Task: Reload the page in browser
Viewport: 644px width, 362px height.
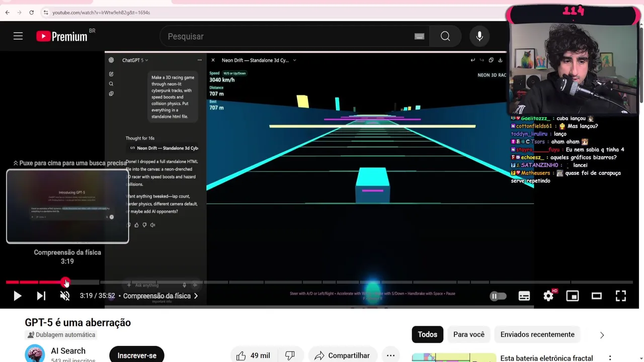Action: tap(31, 12)
